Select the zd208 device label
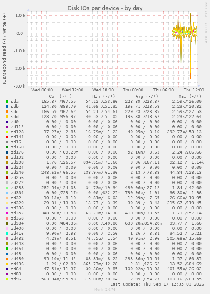The image size is (210, 294). tap(17, 162)
